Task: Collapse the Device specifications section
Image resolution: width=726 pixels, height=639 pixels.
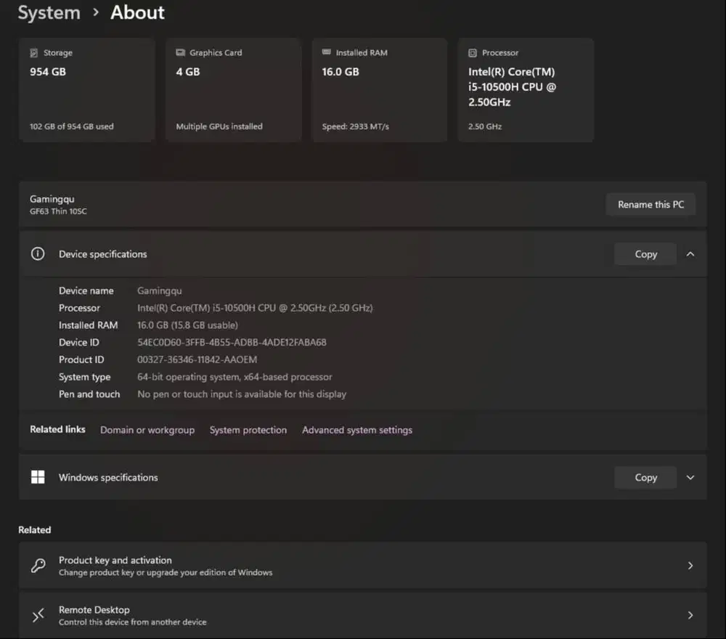Action: tap(690, 254)
